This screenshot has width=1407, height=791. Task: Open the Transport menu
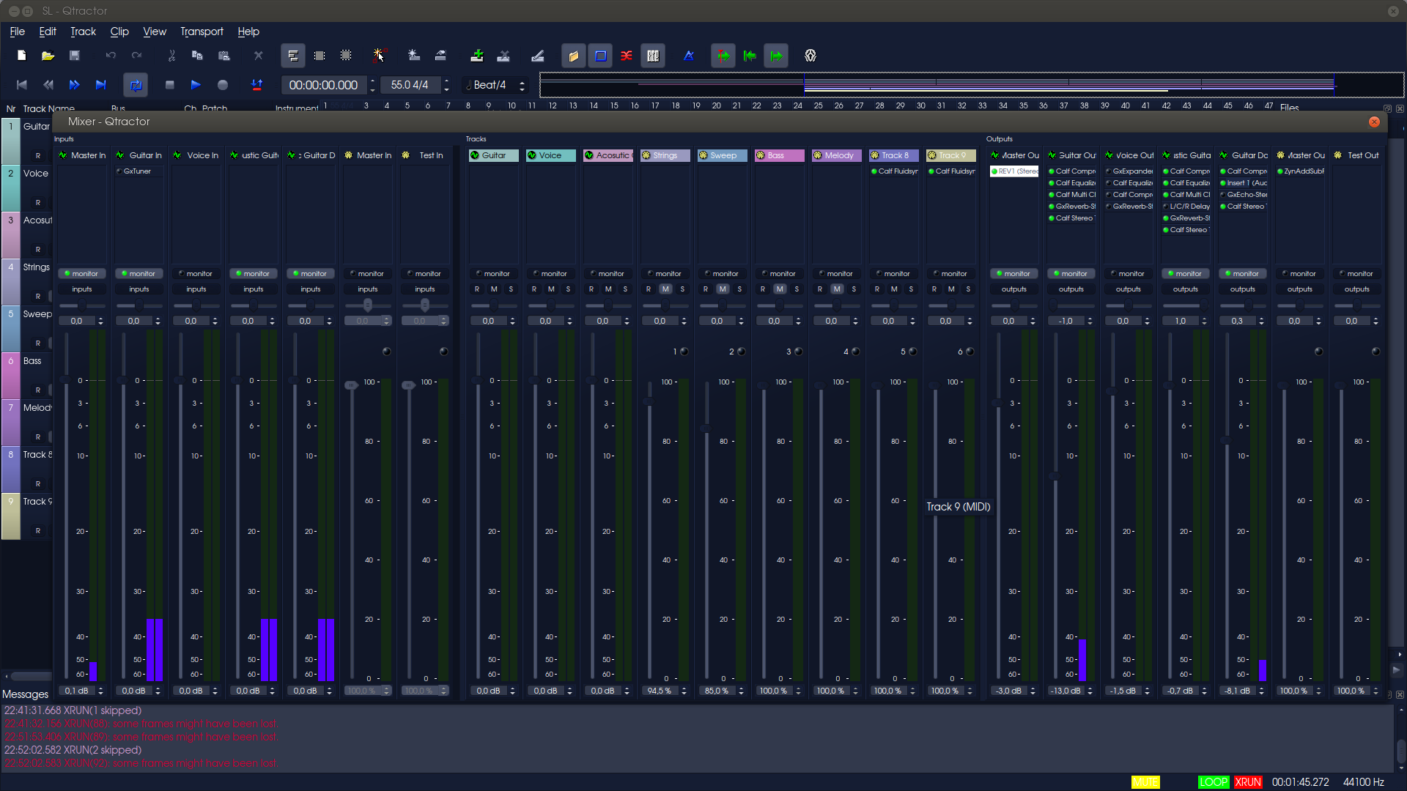pyautogui.click(x=202, y=31)
